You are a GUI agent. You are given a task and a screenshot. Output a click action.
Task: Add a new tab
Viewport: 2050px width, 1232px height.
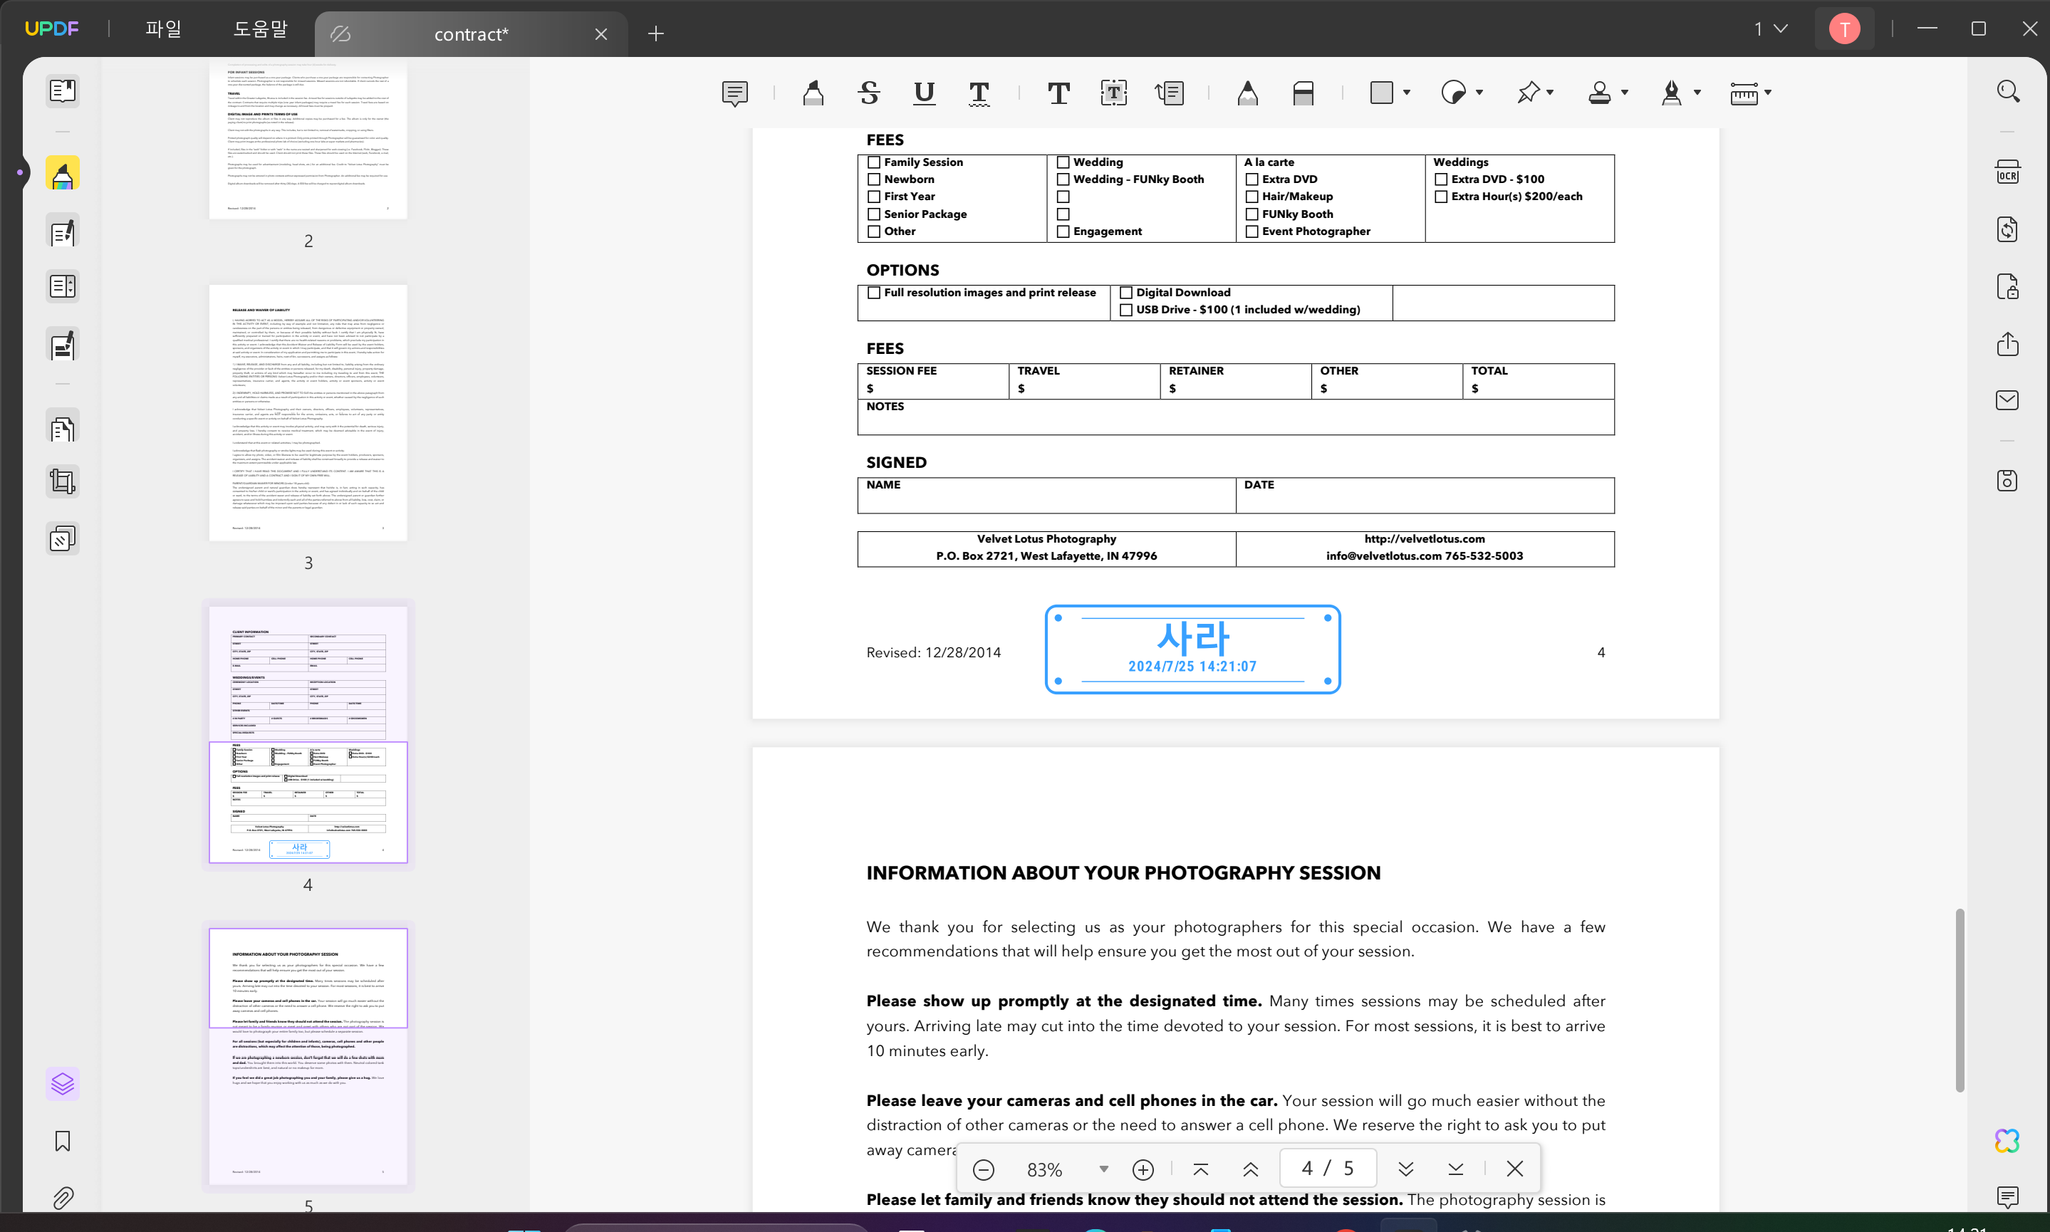(656, 34)
